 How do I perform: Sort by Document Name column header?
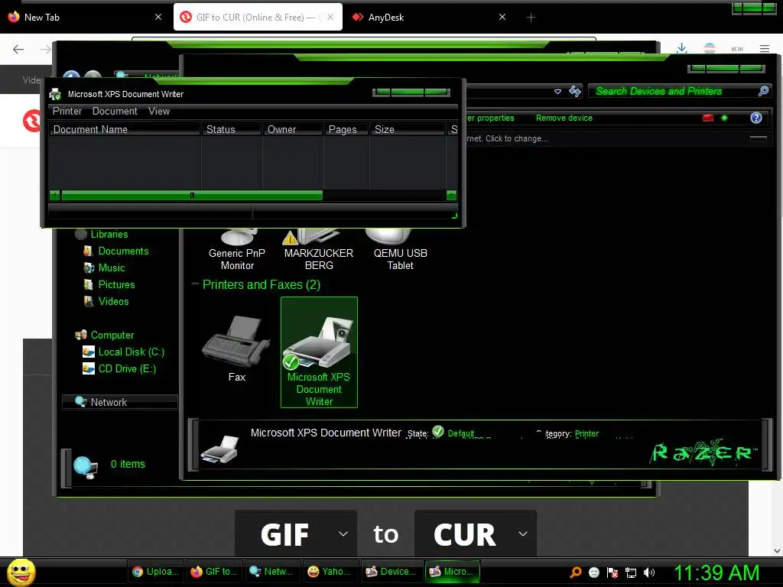click(125, 129)
